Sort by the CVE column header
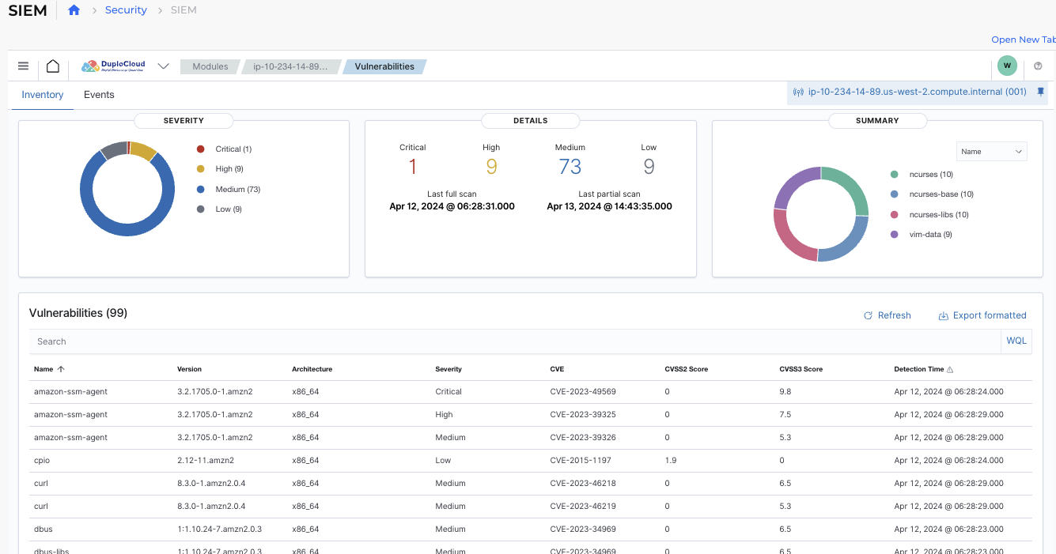The height and width of the screenshot is (554, 1056). pyautogui.click(x=557, y=369)
